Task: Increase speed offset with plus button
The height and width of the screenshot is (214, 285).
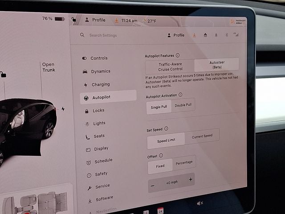Action: 191,180
